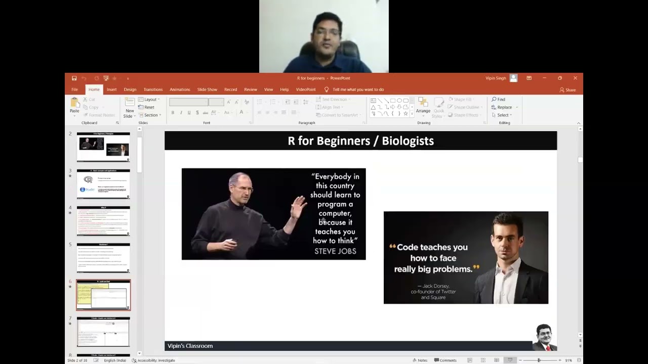
Task: Expand the shapes gallery More arrow
Action: (x=412, y=113)
